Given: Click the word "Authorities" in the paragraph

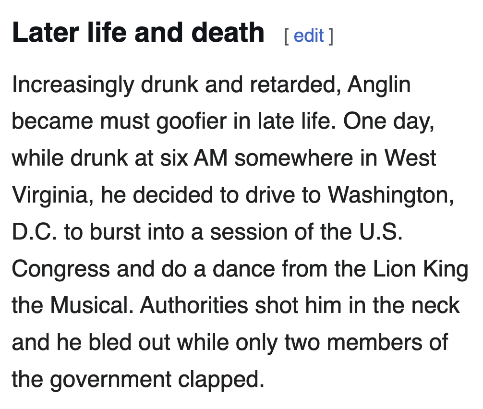Looking at the screenshot, I should [x=194, y=306].
